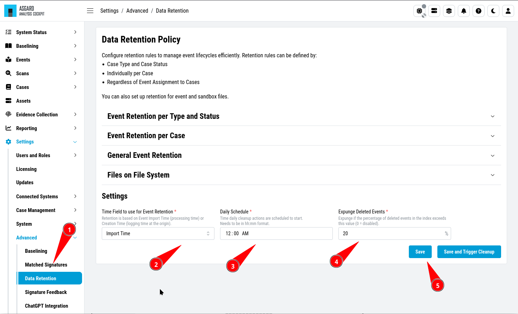518x314 pixels.
Task: Expand General Event Retention section
Action: [301, 155]
